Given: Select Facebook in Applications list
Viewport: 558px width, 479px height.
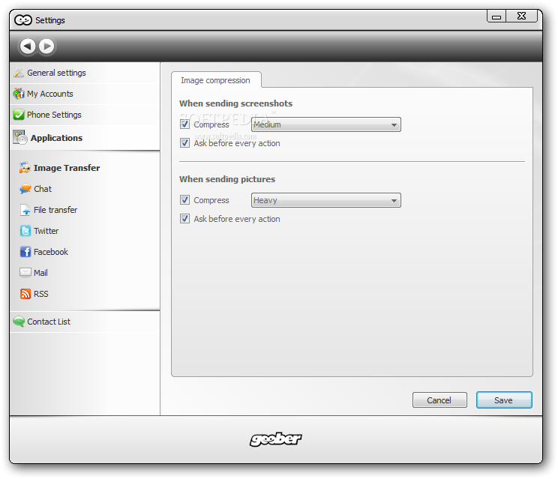Looking at the screenshot, I should [51, 252].
